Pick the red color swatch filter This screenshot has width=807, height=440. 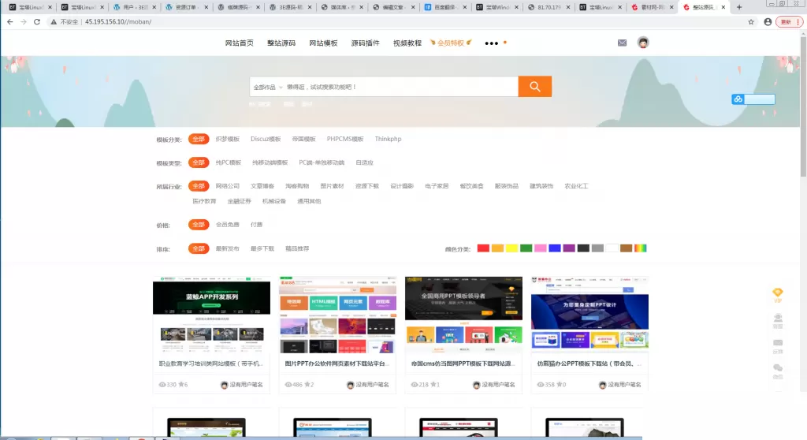(x=483, y=248)
